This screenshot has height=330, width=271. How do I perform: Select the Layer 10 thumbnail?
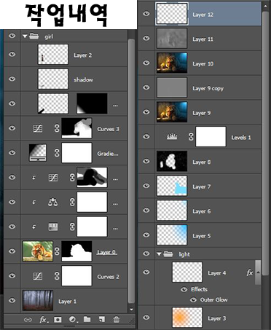[x=172, y=63]
